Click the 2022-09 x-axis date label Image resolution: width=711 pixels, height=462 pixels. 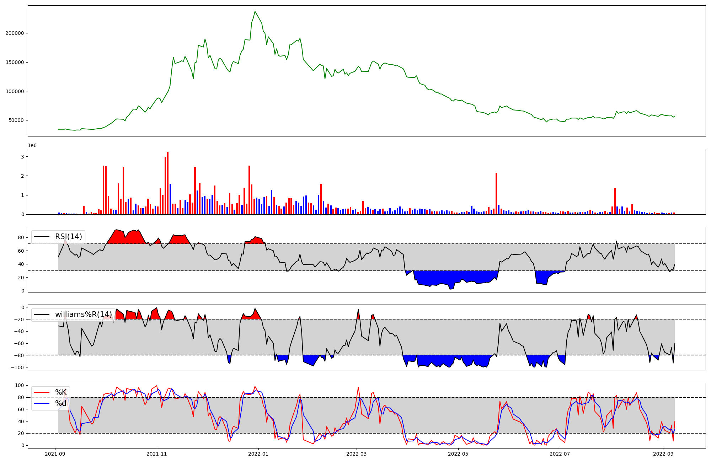point(663,454)
